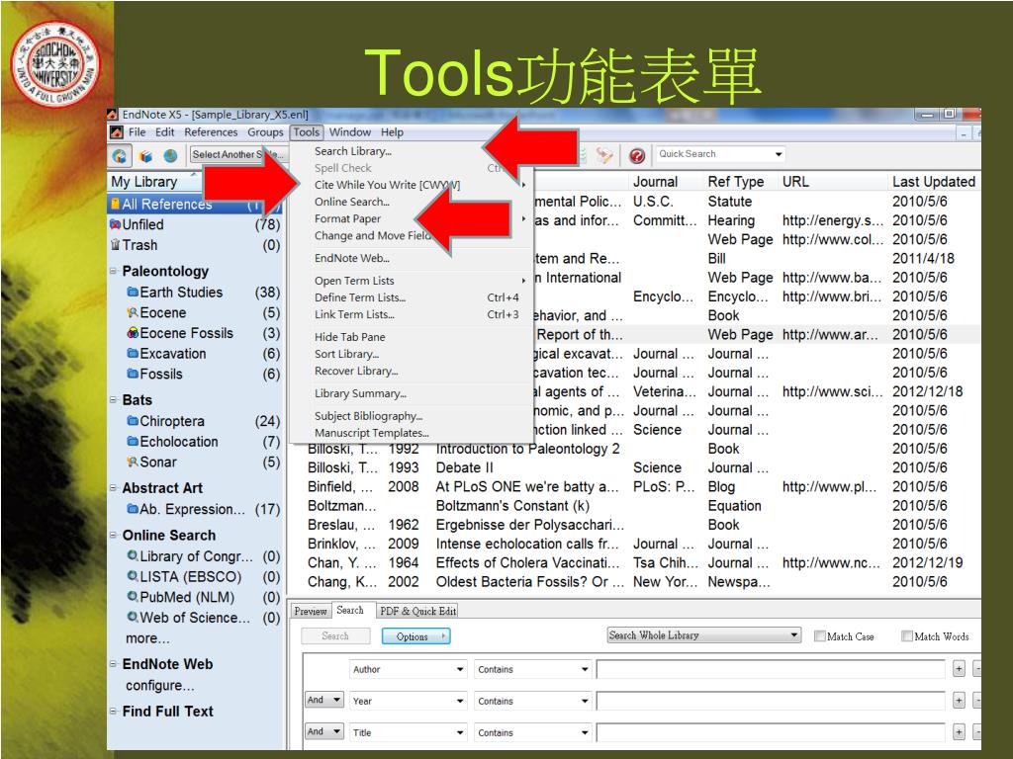Choose Subject Bibliography... menu item
The image size is (1013, 759).
pyautogui.click(x=369, y=416)
